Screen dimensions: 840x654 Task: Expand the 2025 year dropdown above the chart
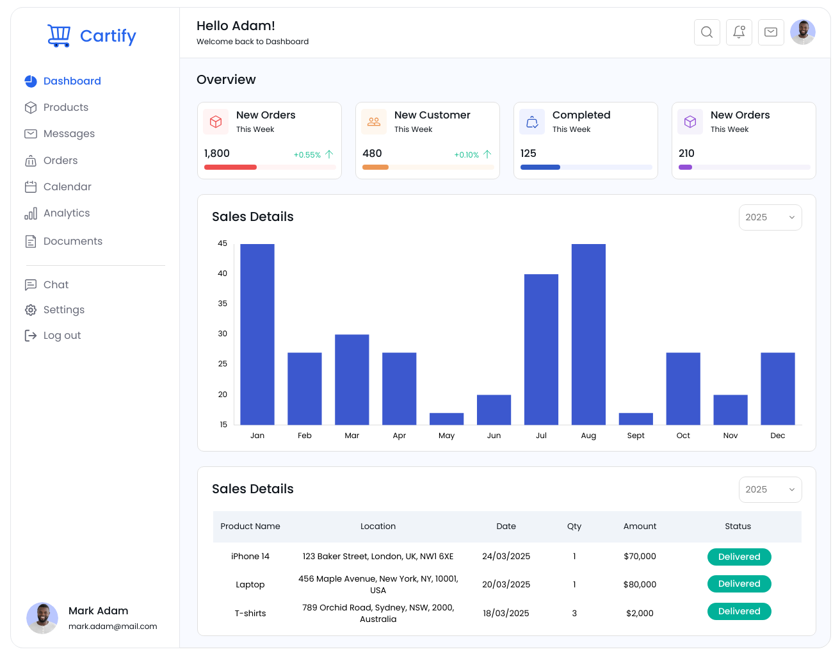click(770, 217)
